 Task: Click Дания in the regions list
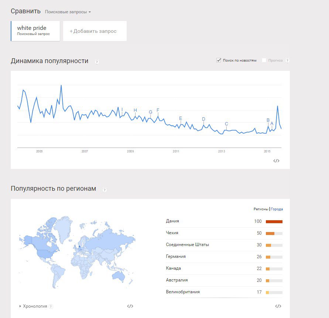coord(172,221)
